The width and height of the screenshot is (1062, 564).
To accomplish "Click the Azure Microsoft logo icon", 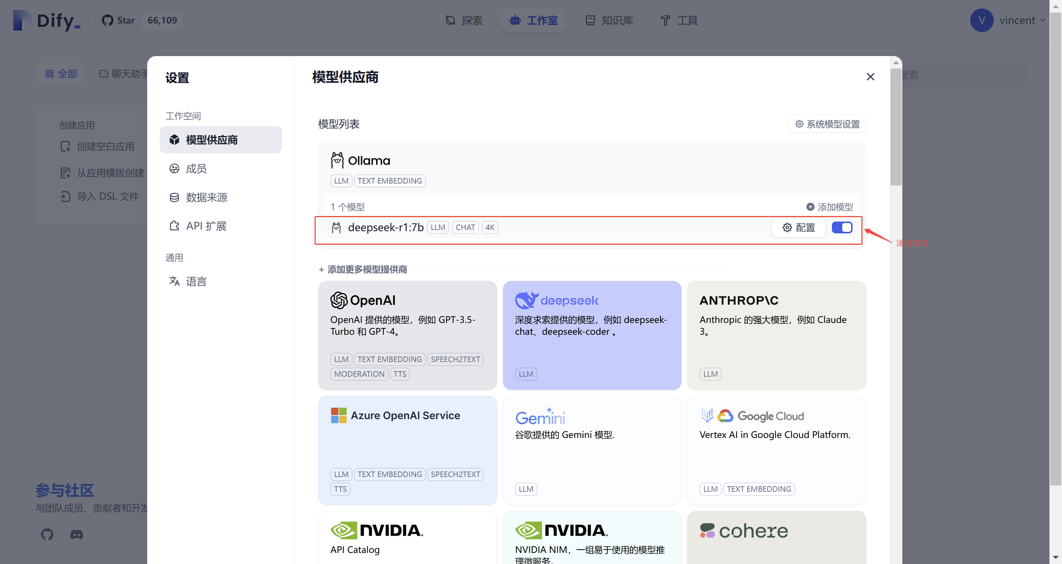I will tap(339, 415).
